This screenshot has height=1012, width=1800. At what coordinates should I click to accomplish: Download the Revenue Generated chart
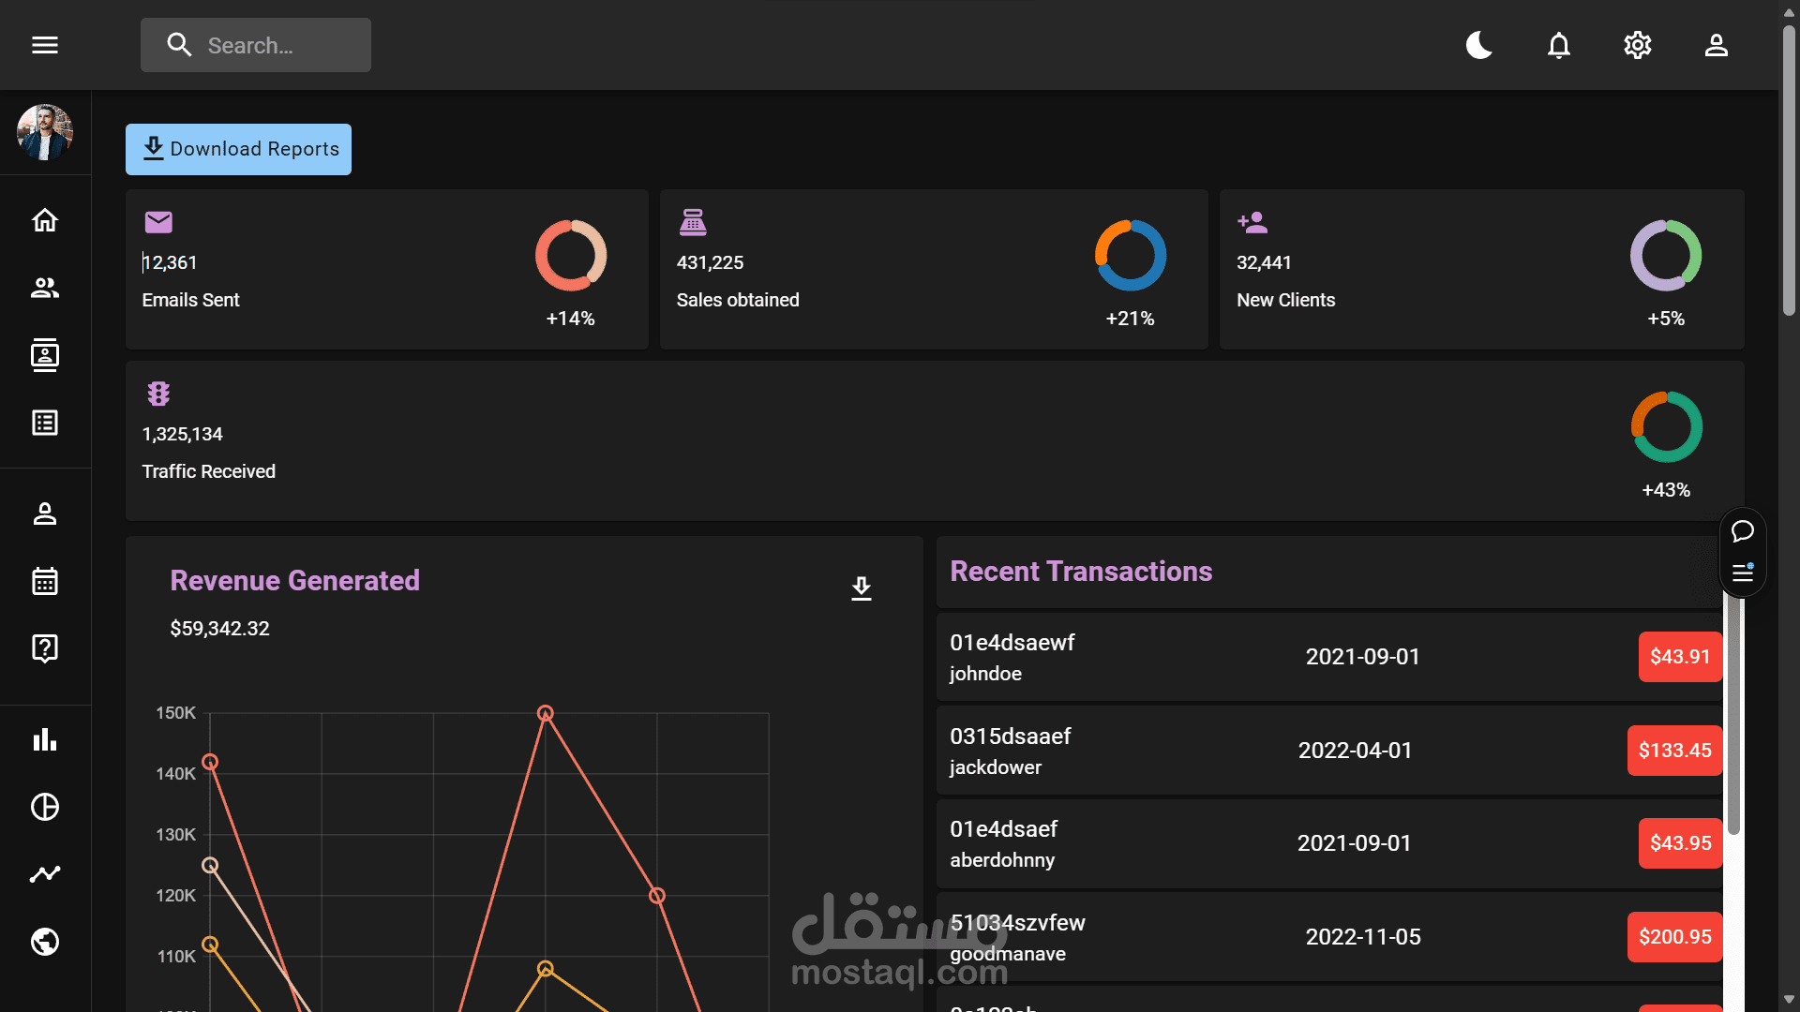pos(862,588)
